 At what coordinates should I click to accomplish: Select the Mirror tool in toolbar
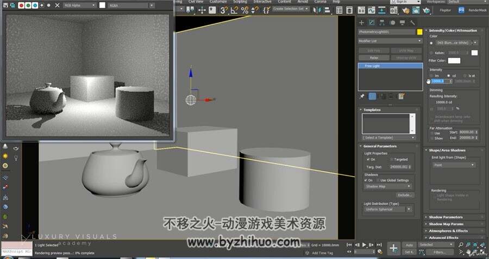(317, 10)
